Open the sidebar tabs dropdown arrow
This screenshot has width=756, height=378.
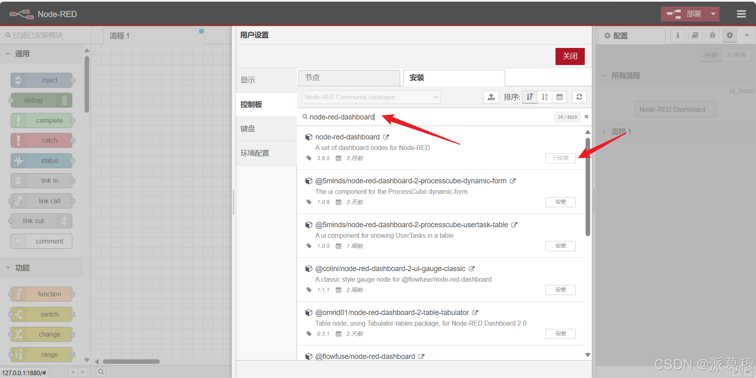click(747, 35)
